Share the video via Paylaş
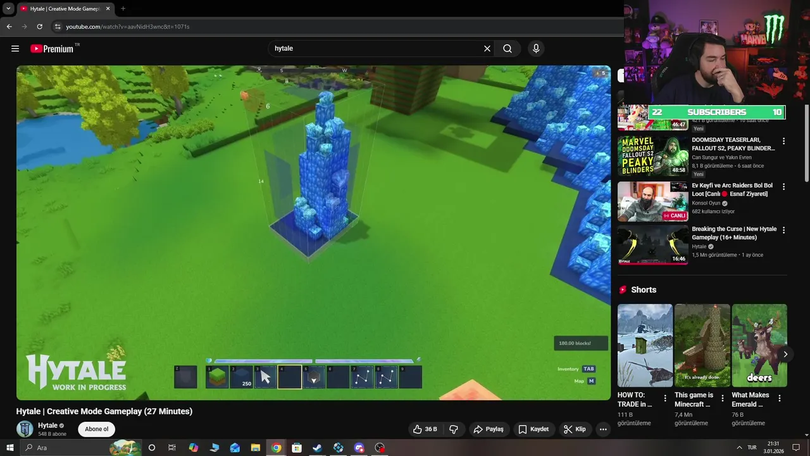This screenshot has width=810, height=456. click(x=488, y=429)
